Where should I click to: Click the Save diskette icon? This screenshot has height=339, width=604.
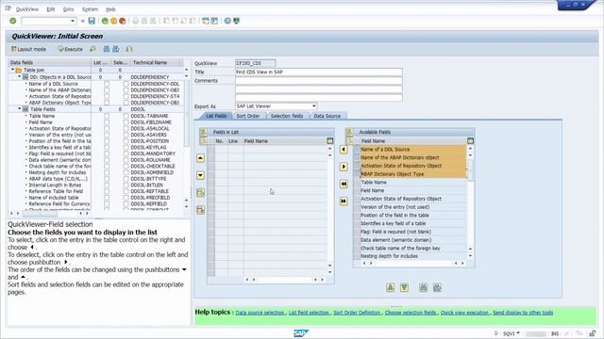tap(92, 21)
